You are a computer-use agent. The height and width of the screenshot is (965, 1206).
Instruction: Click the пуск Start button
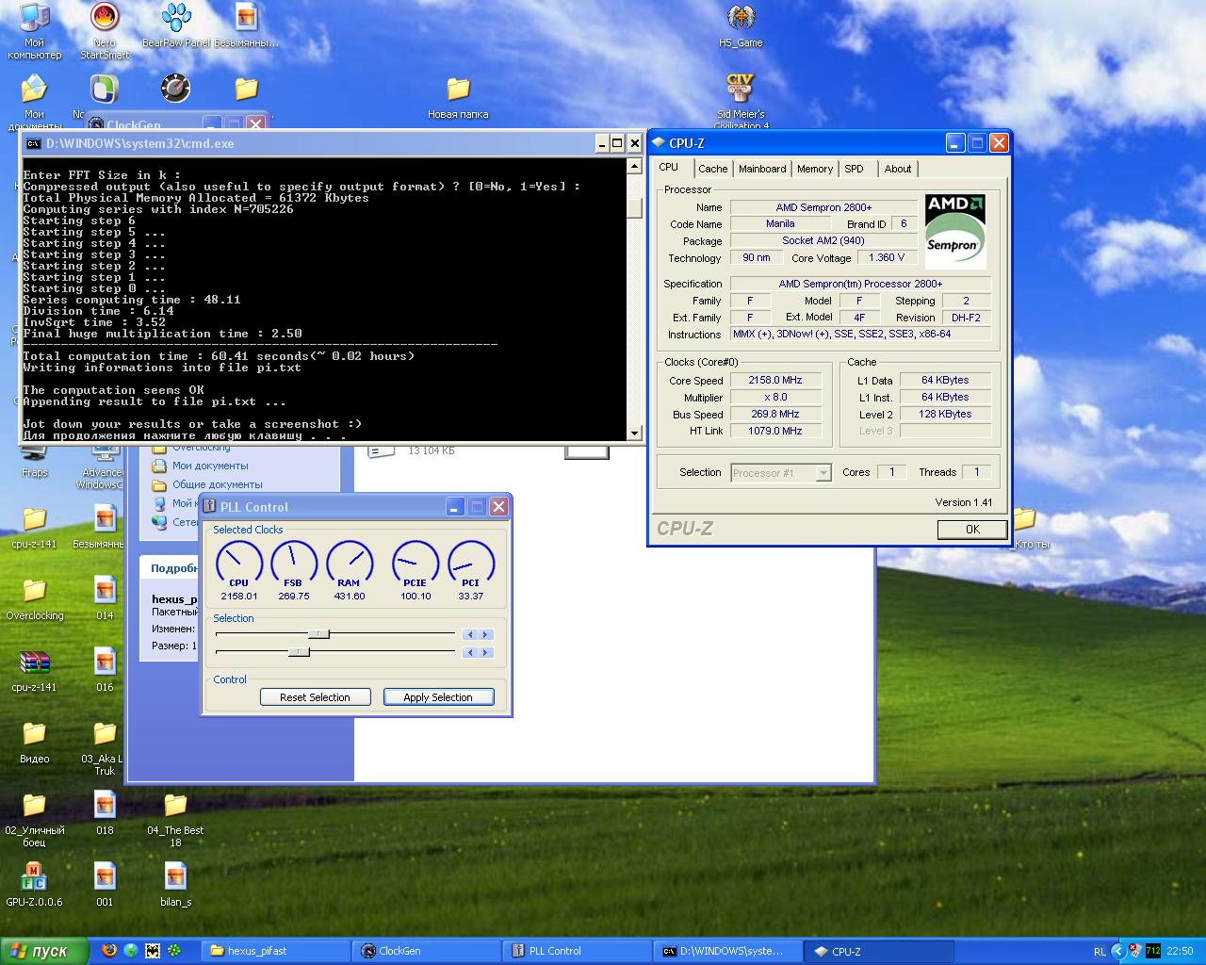[45, 951]
